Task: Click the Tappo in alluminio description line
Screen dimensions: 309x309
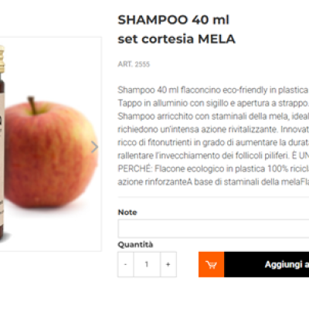Action: point(213,103)
